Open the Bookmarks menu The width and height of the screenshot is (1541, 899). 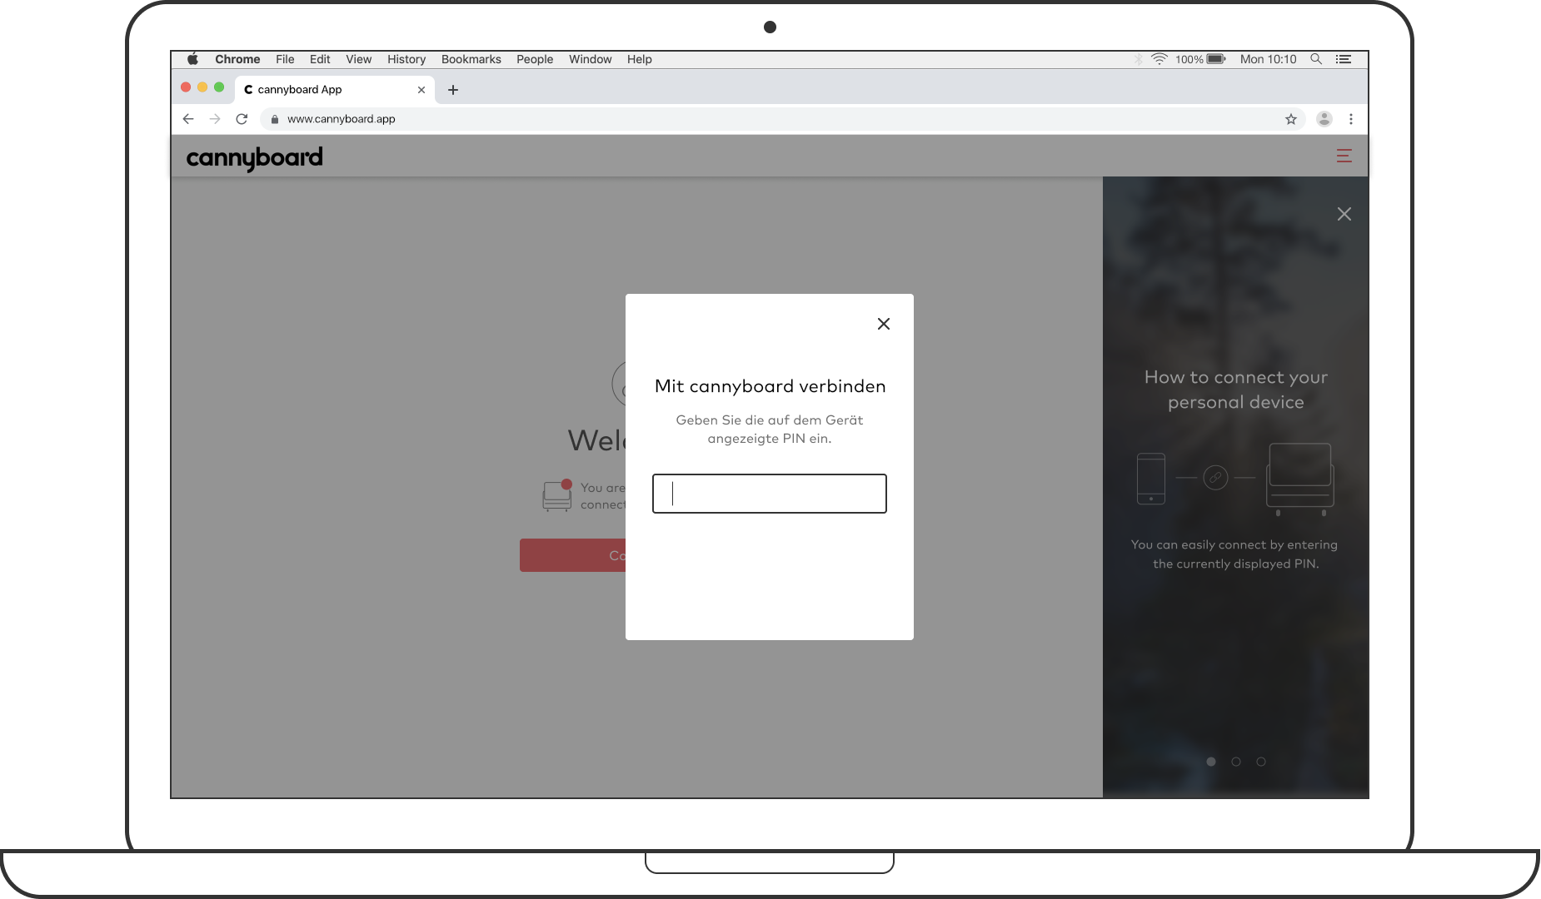pos(471,59)
